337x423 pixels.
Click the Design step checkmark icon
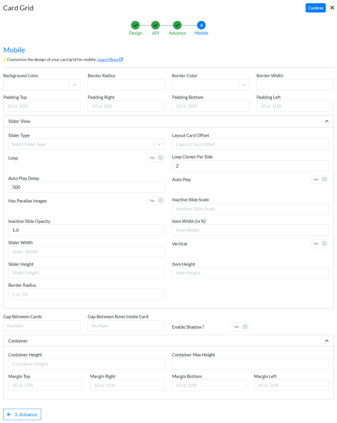(135, 25)
